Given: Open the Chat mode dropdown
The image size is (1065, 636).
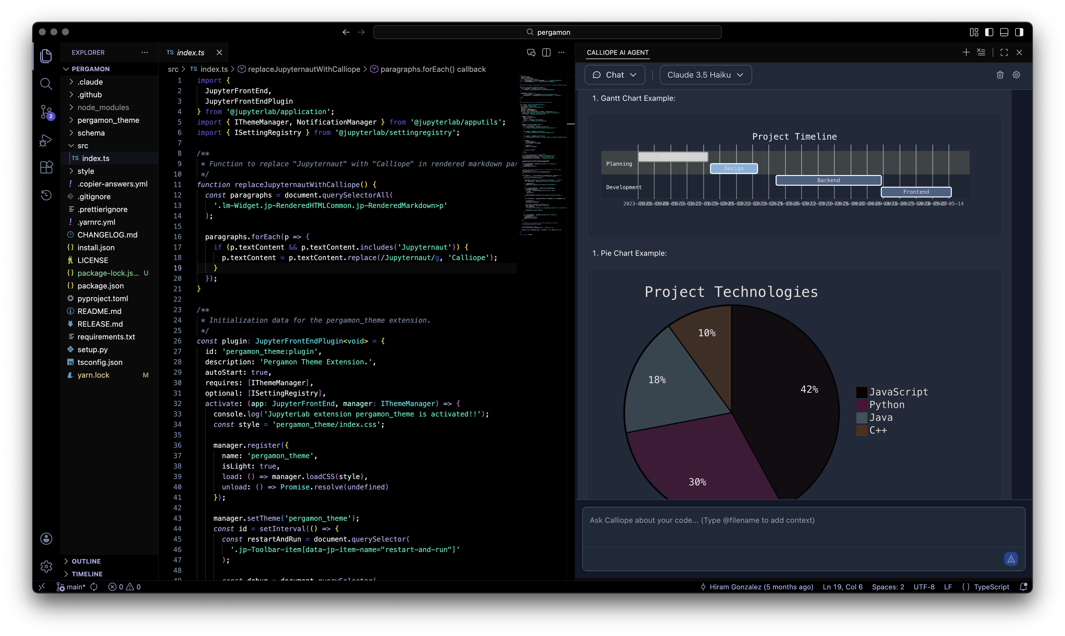Looking at the screenshot, I should (x=614, y=74).
